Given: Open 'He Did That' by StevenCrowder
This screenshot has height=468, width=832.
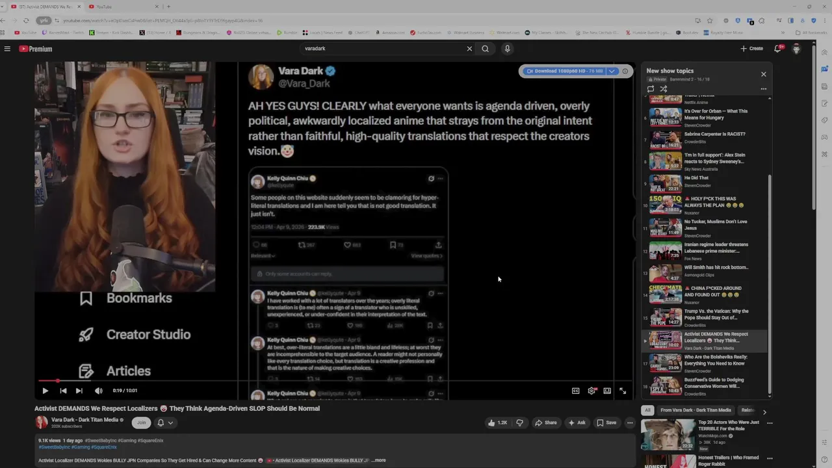Looking at the screenshot, I should [707, 183].
